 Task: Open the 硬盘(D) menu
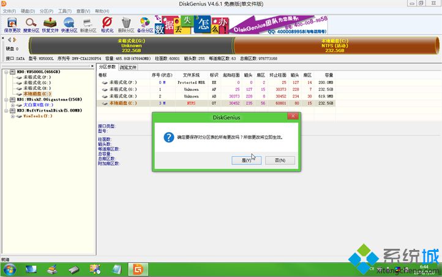pos(28,11)
